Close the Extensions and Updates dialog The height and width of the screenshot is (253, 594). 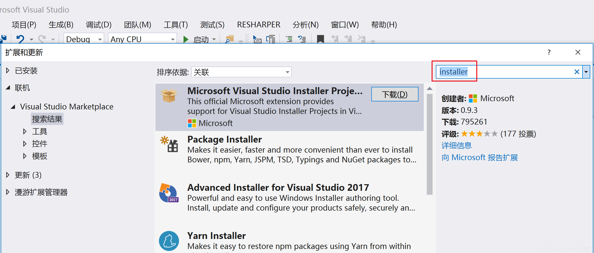[x=578, y=52]
